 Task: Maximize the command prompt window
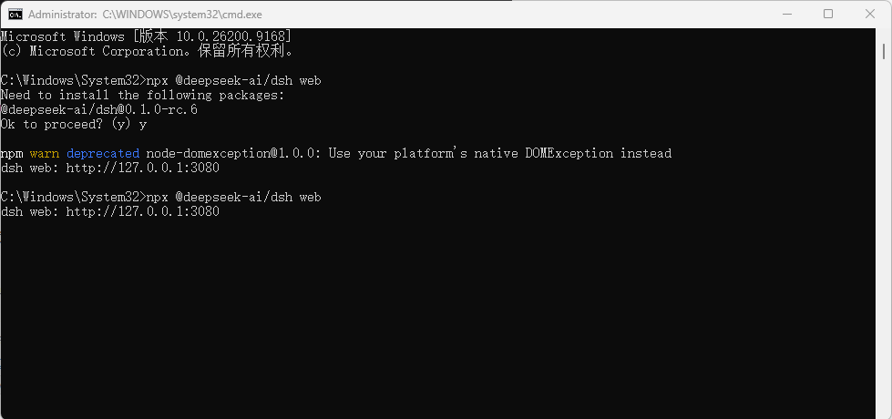[x=828, y=15]
